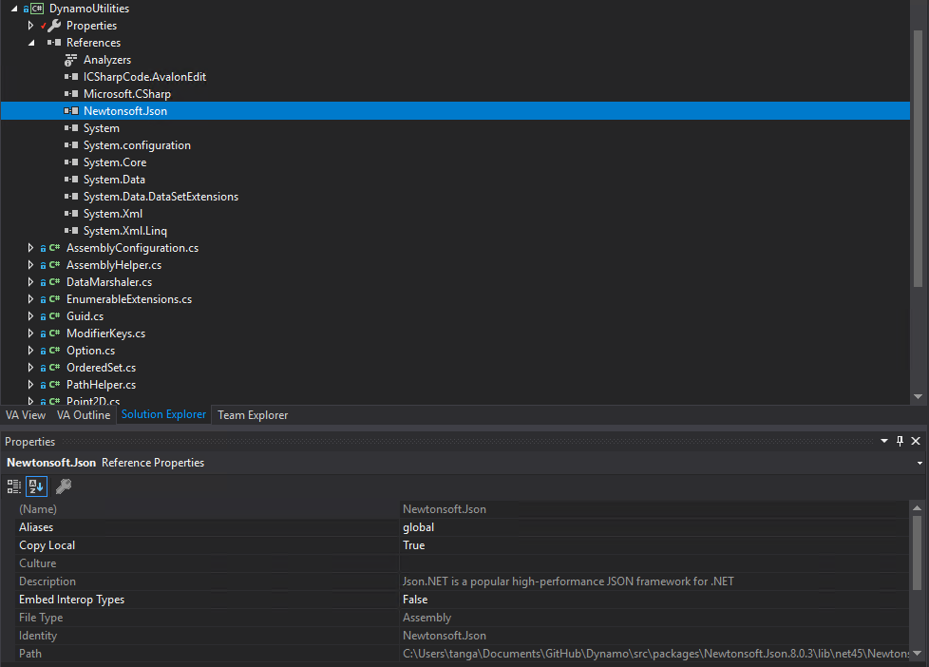Select ModifierKeys.cs in Solution Explorer
The width and height of the screenshot is (929, 667).
point(105,333)
